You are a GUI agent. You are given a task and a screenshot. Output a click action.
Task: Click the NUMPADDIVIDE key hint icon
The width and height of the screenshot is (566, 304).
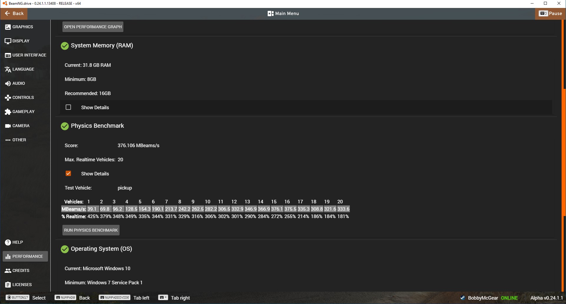click(x=114, y=298)
